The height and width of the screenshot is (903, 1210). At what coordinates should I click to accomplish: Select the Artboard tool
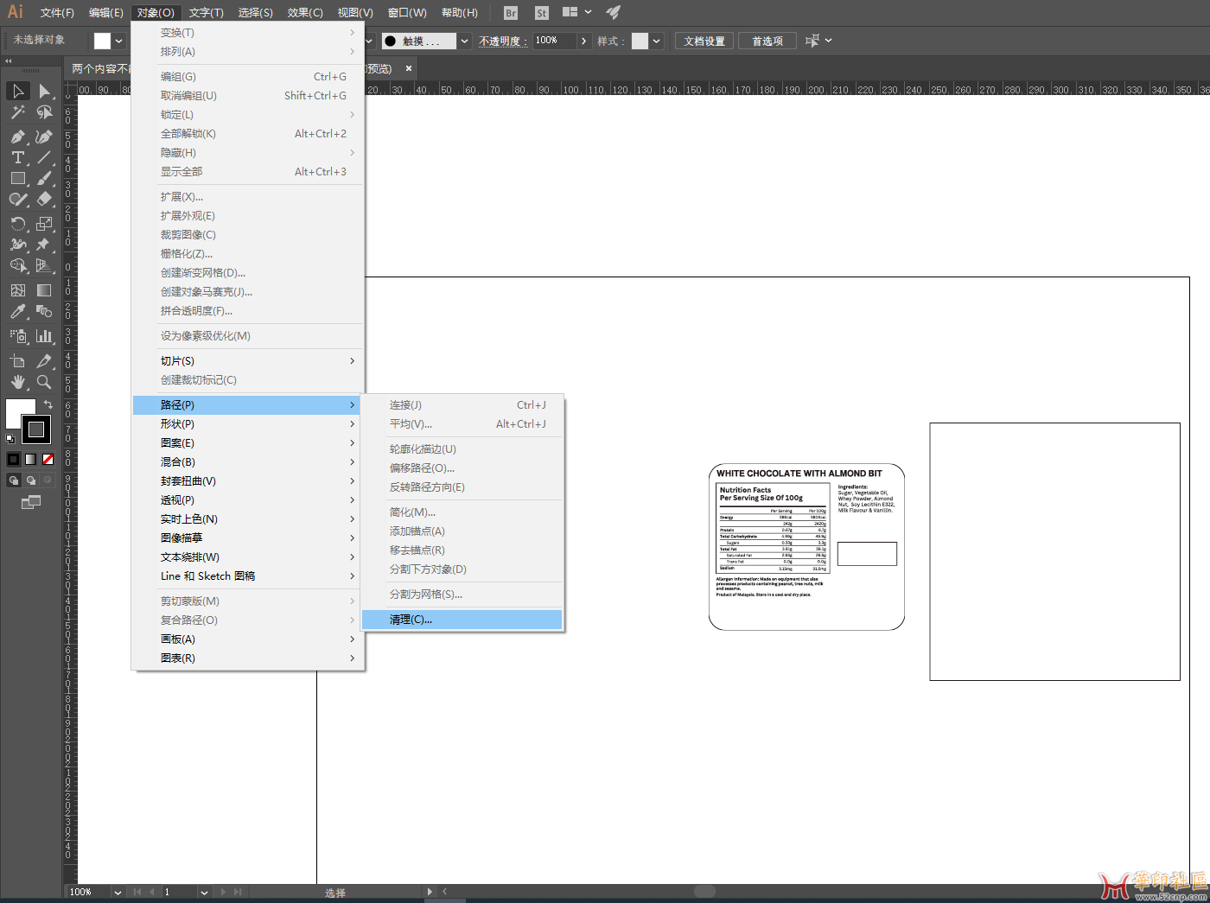click(18, 361)
